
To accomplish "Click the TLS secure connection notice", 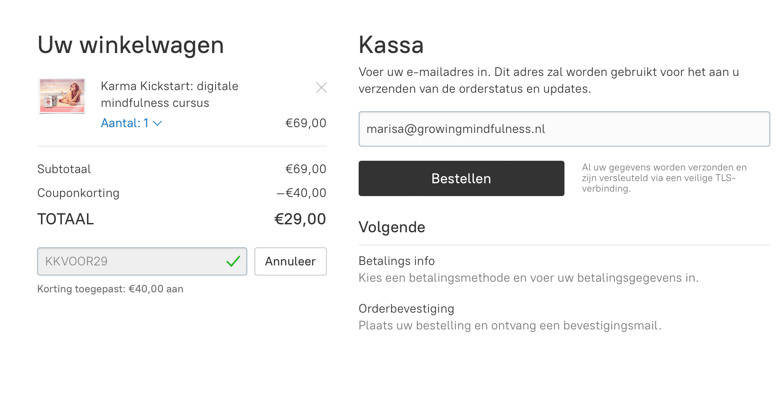I will click(664, 178).
